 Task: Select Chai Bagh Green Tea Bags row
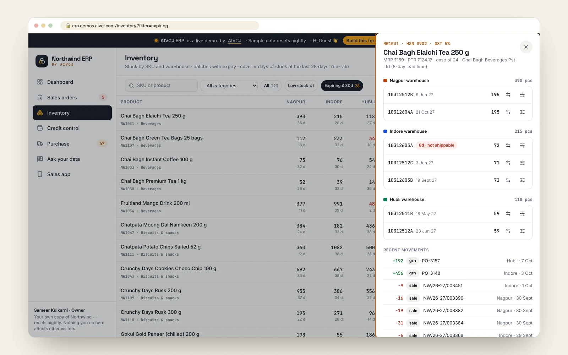pos(246,142)
